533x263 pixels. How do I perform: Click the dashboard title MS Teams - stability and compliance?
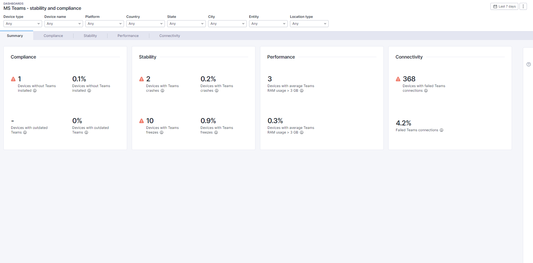[x=42, y=8]
